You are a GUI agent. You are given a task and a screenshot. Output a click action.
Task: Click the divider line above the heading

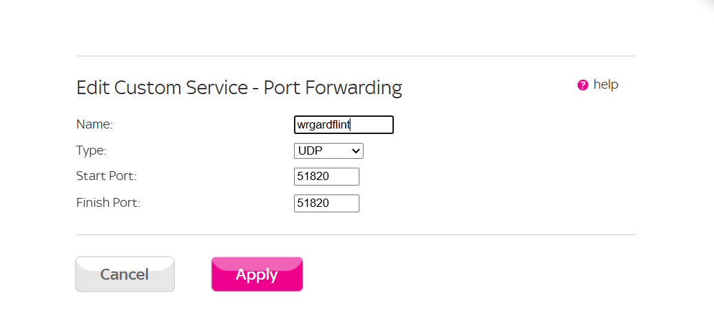tap(355, 56)
